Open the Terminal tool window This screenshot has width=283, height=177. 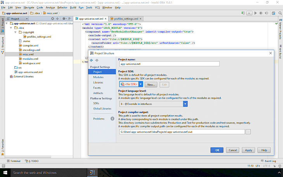[x=14, y=161]
